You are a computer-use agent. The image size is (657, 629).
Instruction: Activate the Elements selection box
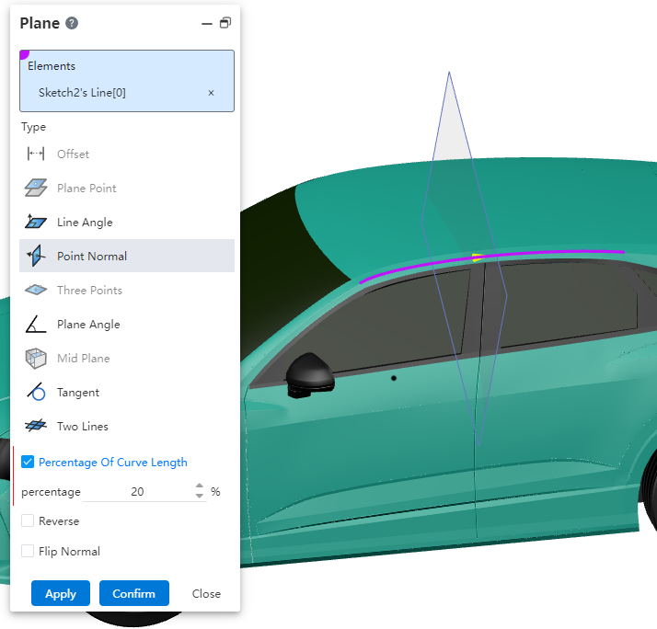pos(127,81)
